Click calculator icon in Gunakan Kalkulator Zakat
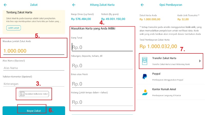Image resolution: width=205 pixels, height=115 pixels. (x=22, y=94)
